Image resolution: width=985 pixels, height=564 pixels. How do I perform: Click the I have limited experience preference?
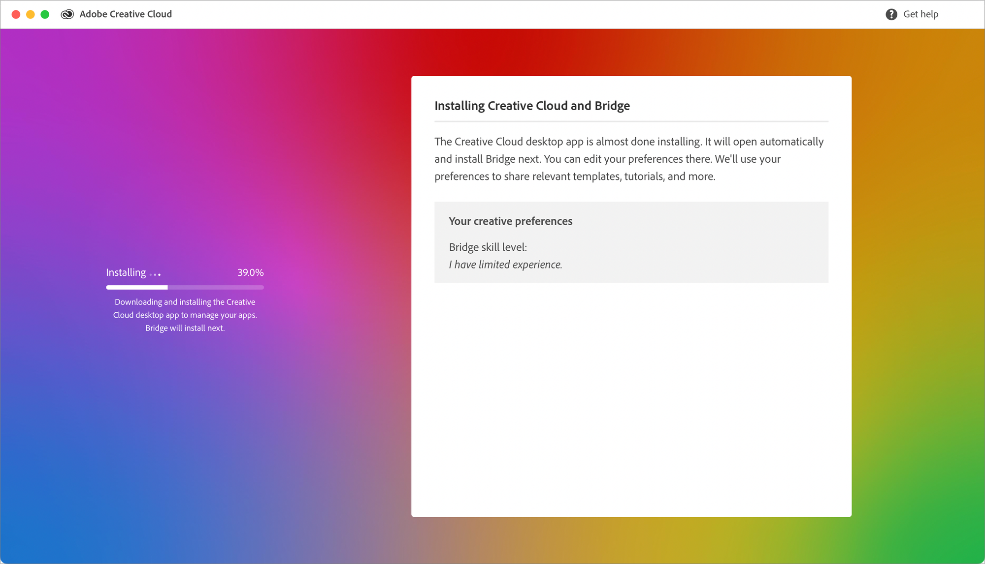pos(505,264)
